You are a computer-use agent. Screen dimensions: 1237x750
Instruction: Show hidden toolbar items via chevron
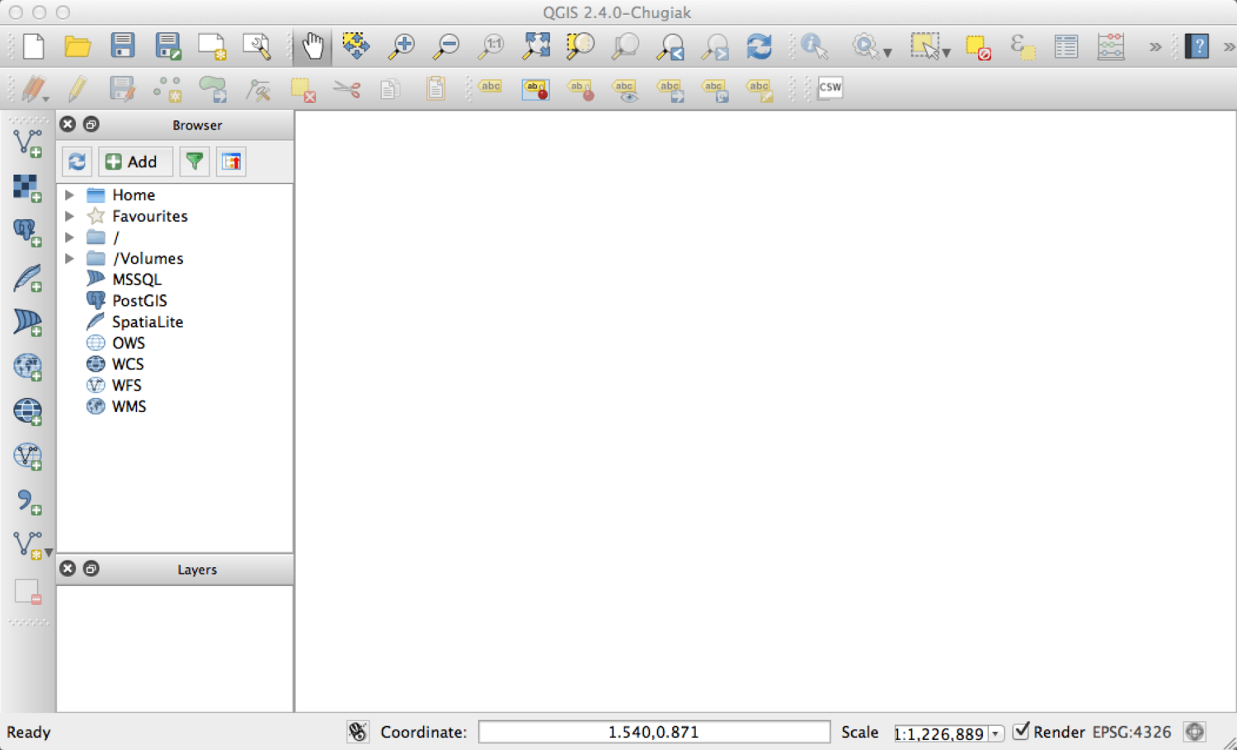click(1155, 47)
